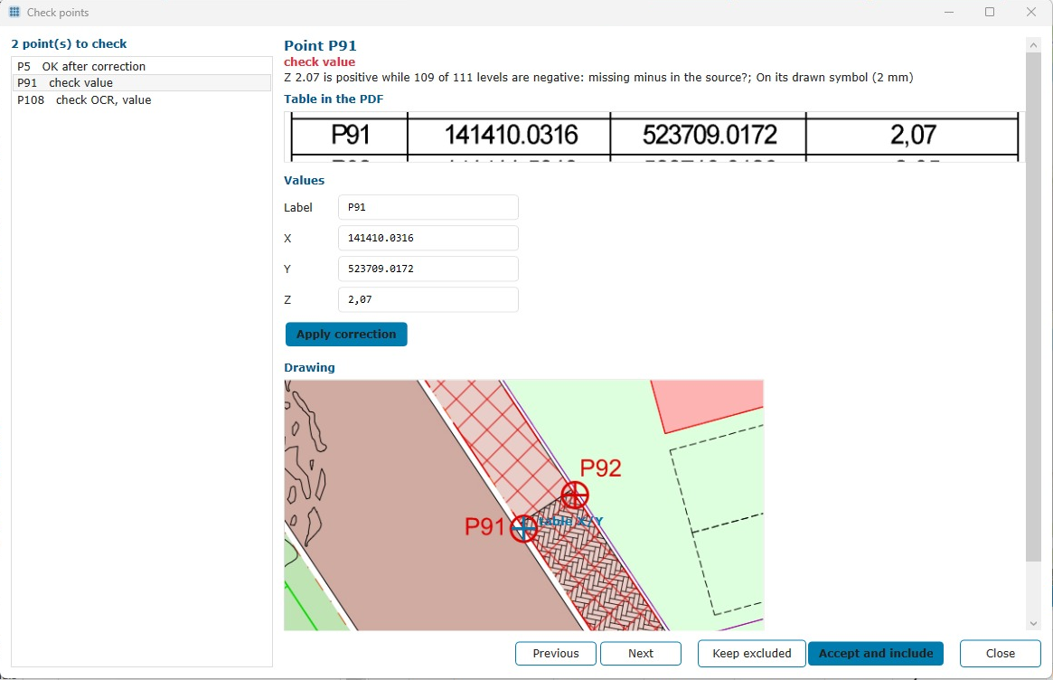The width and height of the screenshot is (1053, 680).
Task: Choose Keep excluded for this point
Action: [751, 653]
